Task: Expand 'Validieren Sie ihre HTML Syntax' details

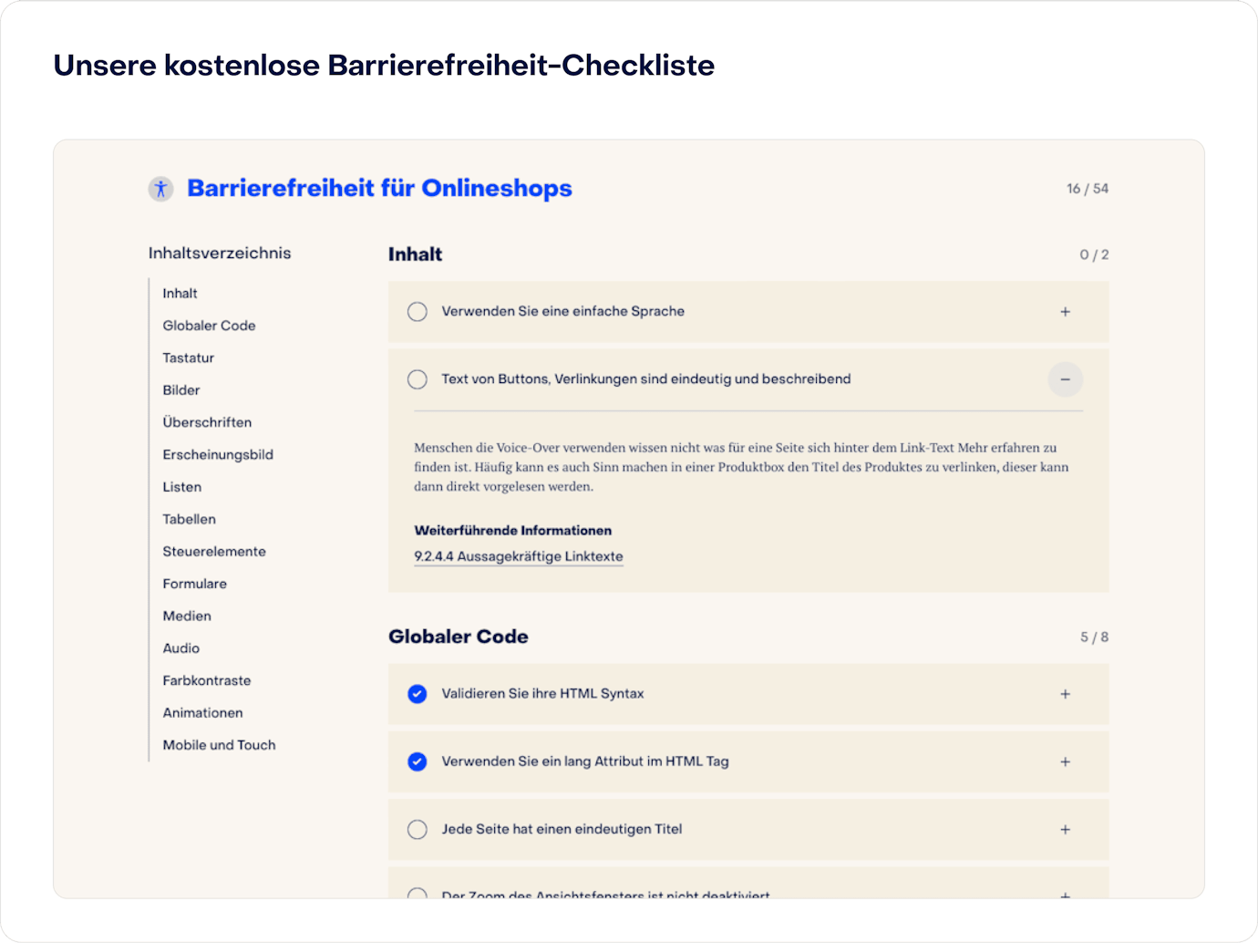Action: click(x=1065, y=694)
